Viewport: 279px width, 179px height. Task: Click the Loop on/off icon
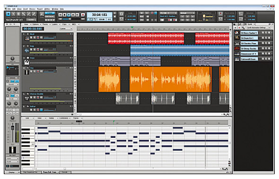click(x=122, y=14)
